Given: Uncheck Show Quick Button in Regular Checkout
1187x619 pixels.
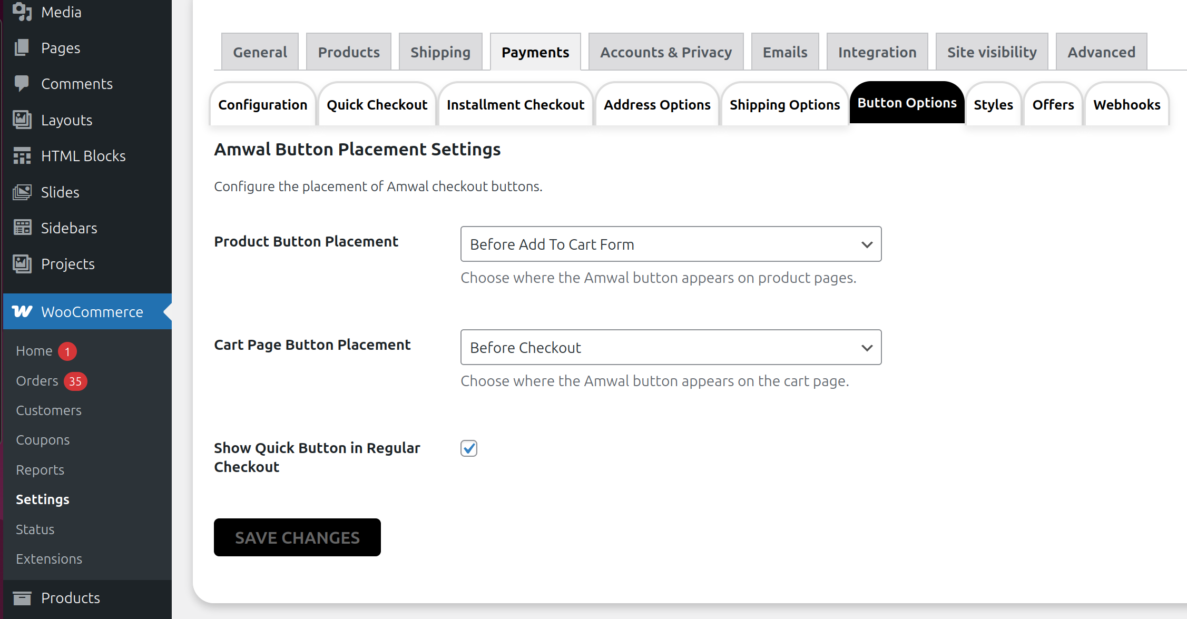Looking at the screenshot, I should [x=468, y=448].
